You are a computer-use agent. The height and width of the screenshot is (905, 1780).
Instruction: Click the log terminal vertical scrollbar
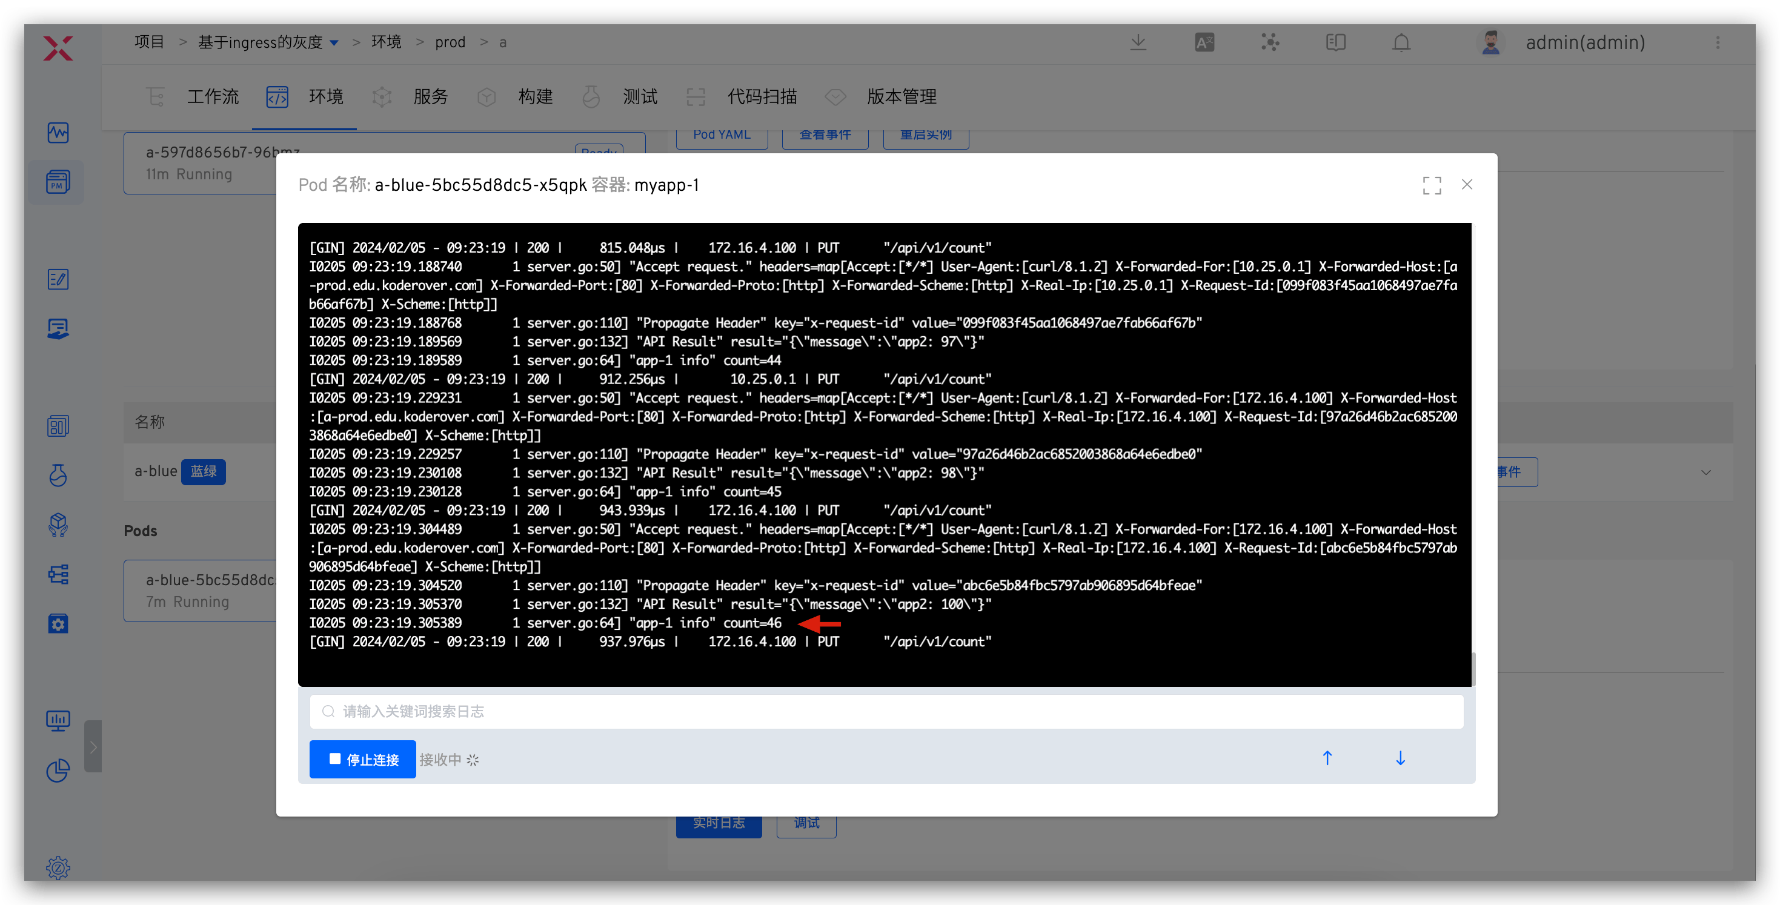point(1473,669)
